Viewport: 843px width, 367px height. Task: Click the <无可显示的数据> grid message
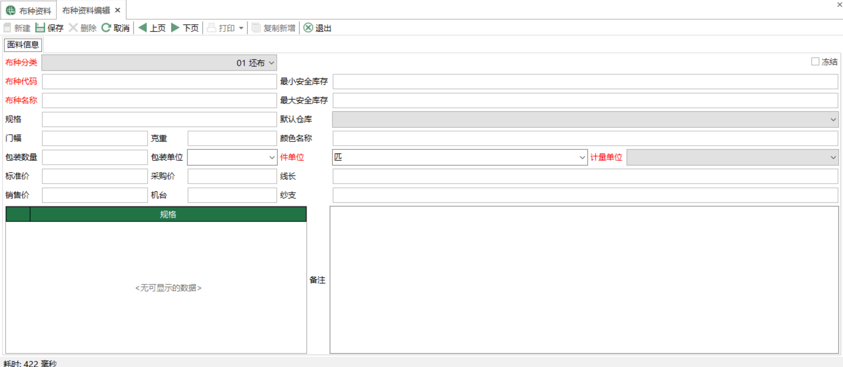point(168,288)
